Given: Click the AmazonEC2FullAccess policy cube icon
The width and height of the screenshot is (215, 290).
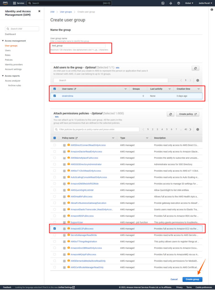Looking at the screenshot, I should [69, 229].
